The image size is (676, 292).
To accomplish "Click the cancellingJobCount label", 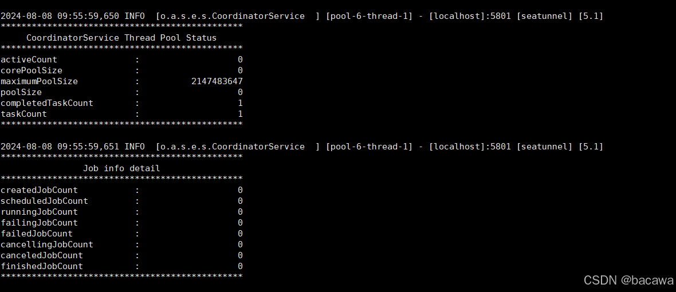I will (x=47, y=244).
